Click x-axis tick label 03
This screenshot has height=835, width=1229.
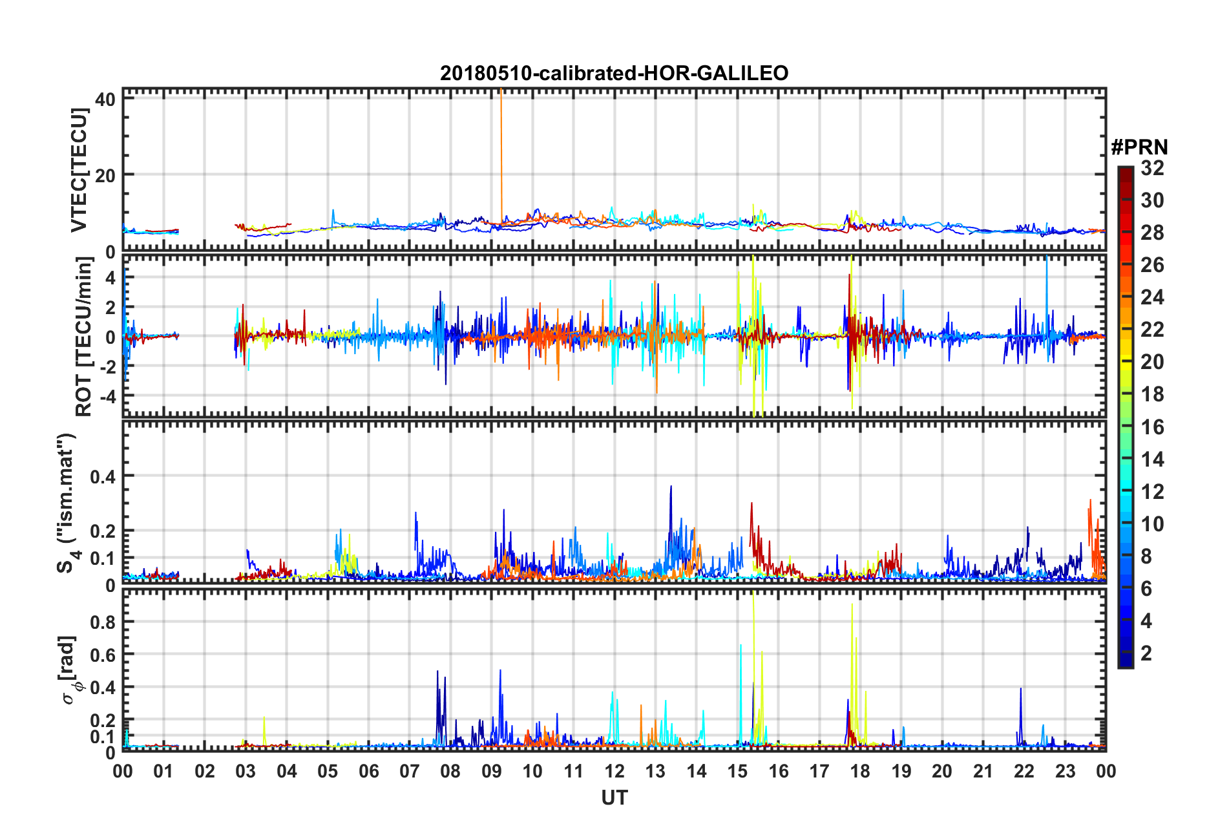(x=246, y=771)
